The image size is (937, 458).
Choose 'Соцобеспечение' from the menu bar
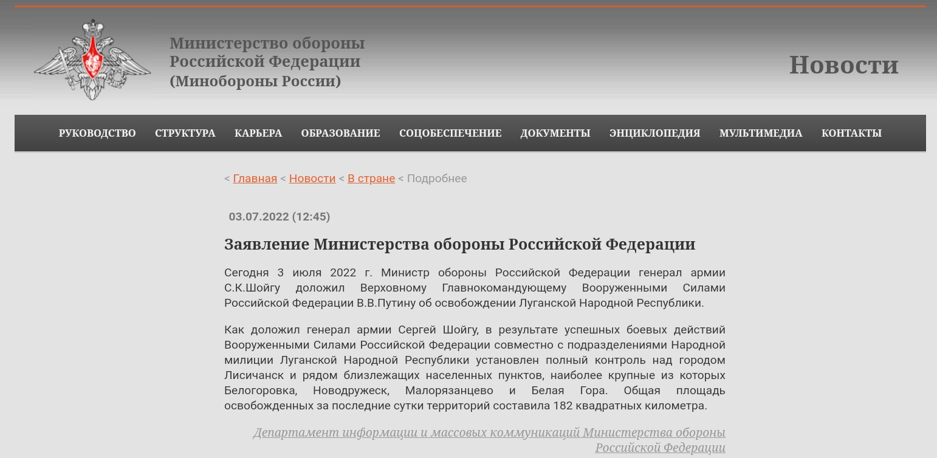click(x=450, y=133)
